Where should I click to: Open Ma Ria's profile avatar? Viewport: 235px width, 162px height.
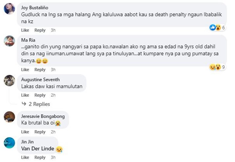click(9, 41)
